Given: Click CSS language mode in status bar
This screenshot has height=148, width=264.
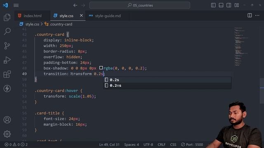Looking at the screenshot, I should 173,144.
